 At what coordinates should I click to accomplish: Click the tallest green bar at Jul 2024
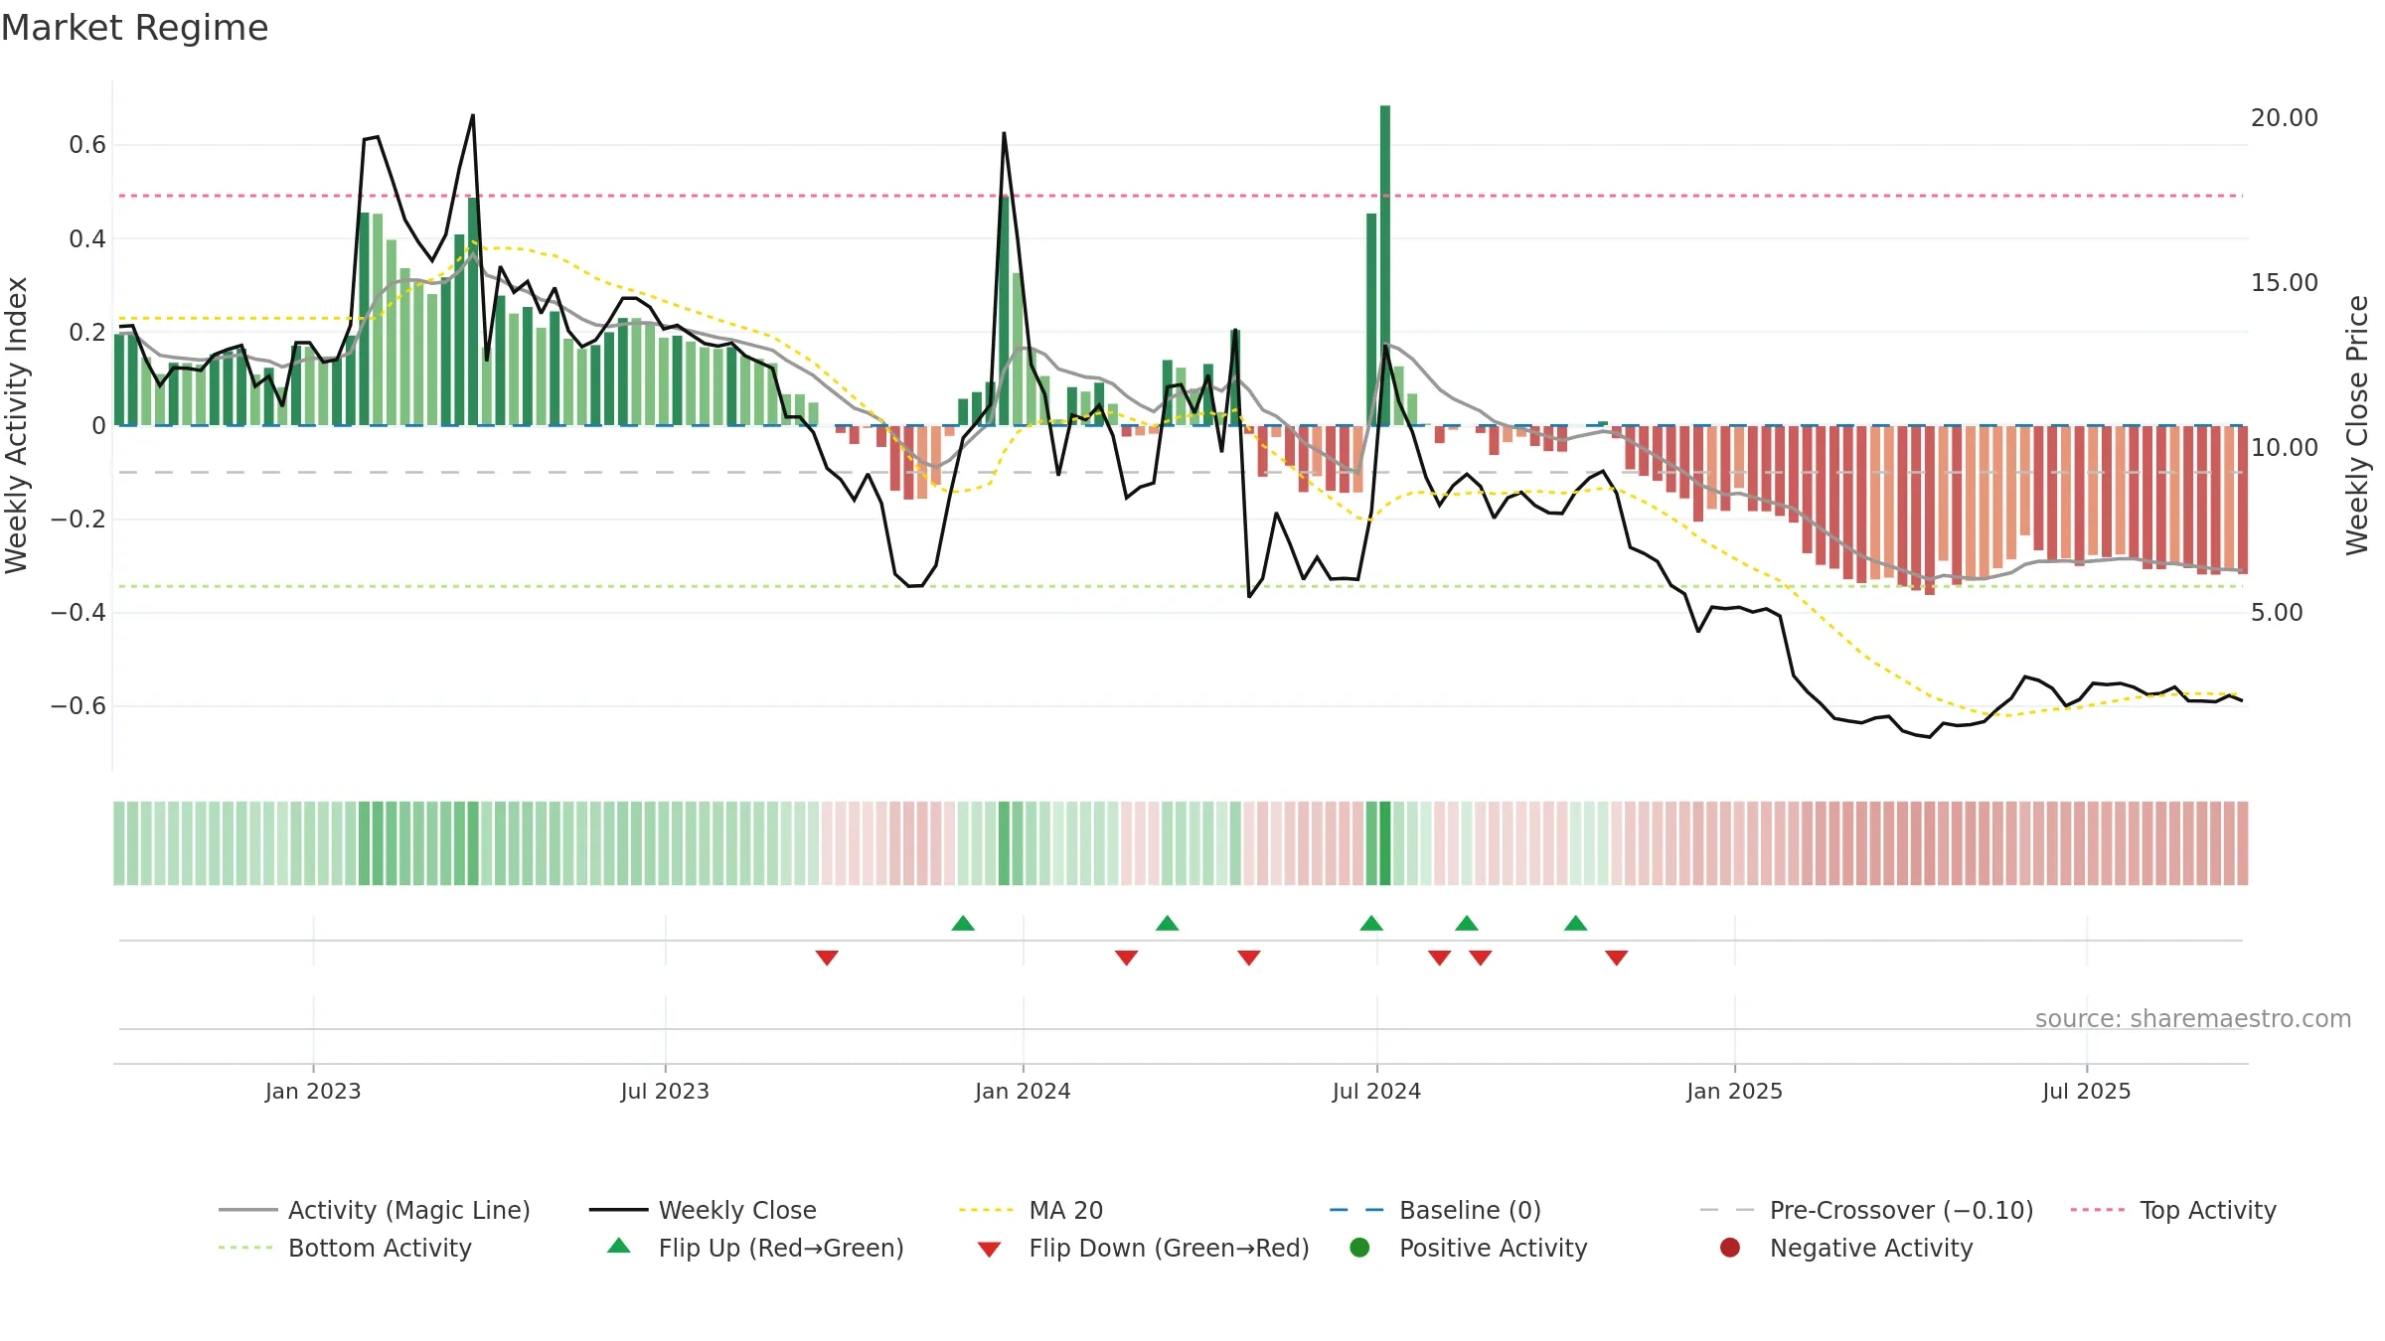coord(1385,265)
